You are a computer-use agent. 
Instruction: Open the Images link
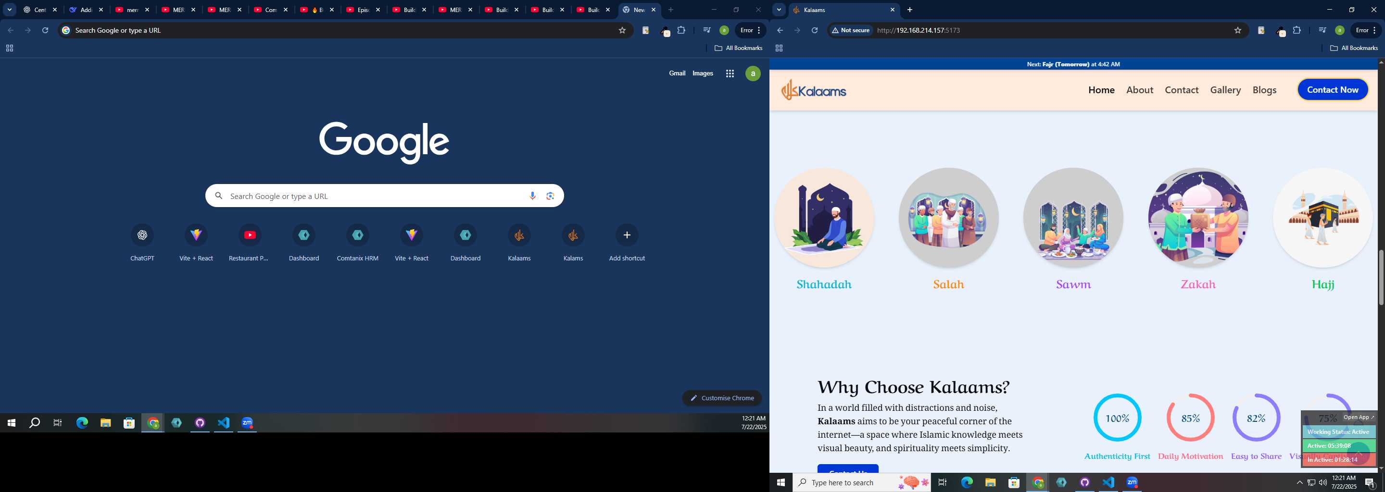tap(703, 74)
